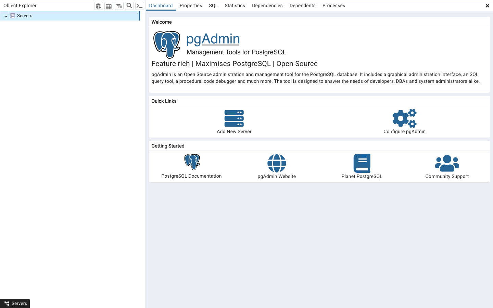Click the Object Explorer panel title
The image size is (493, 308).
(x=20, y=5)
